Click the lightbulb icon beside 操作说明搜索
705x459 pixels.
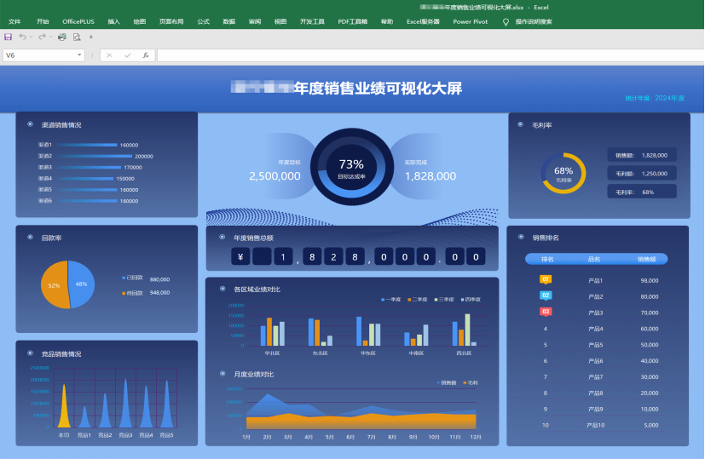coord(506,21)
